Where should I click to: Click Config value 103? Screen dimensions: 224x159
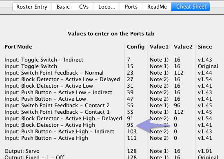coord(132,131)
